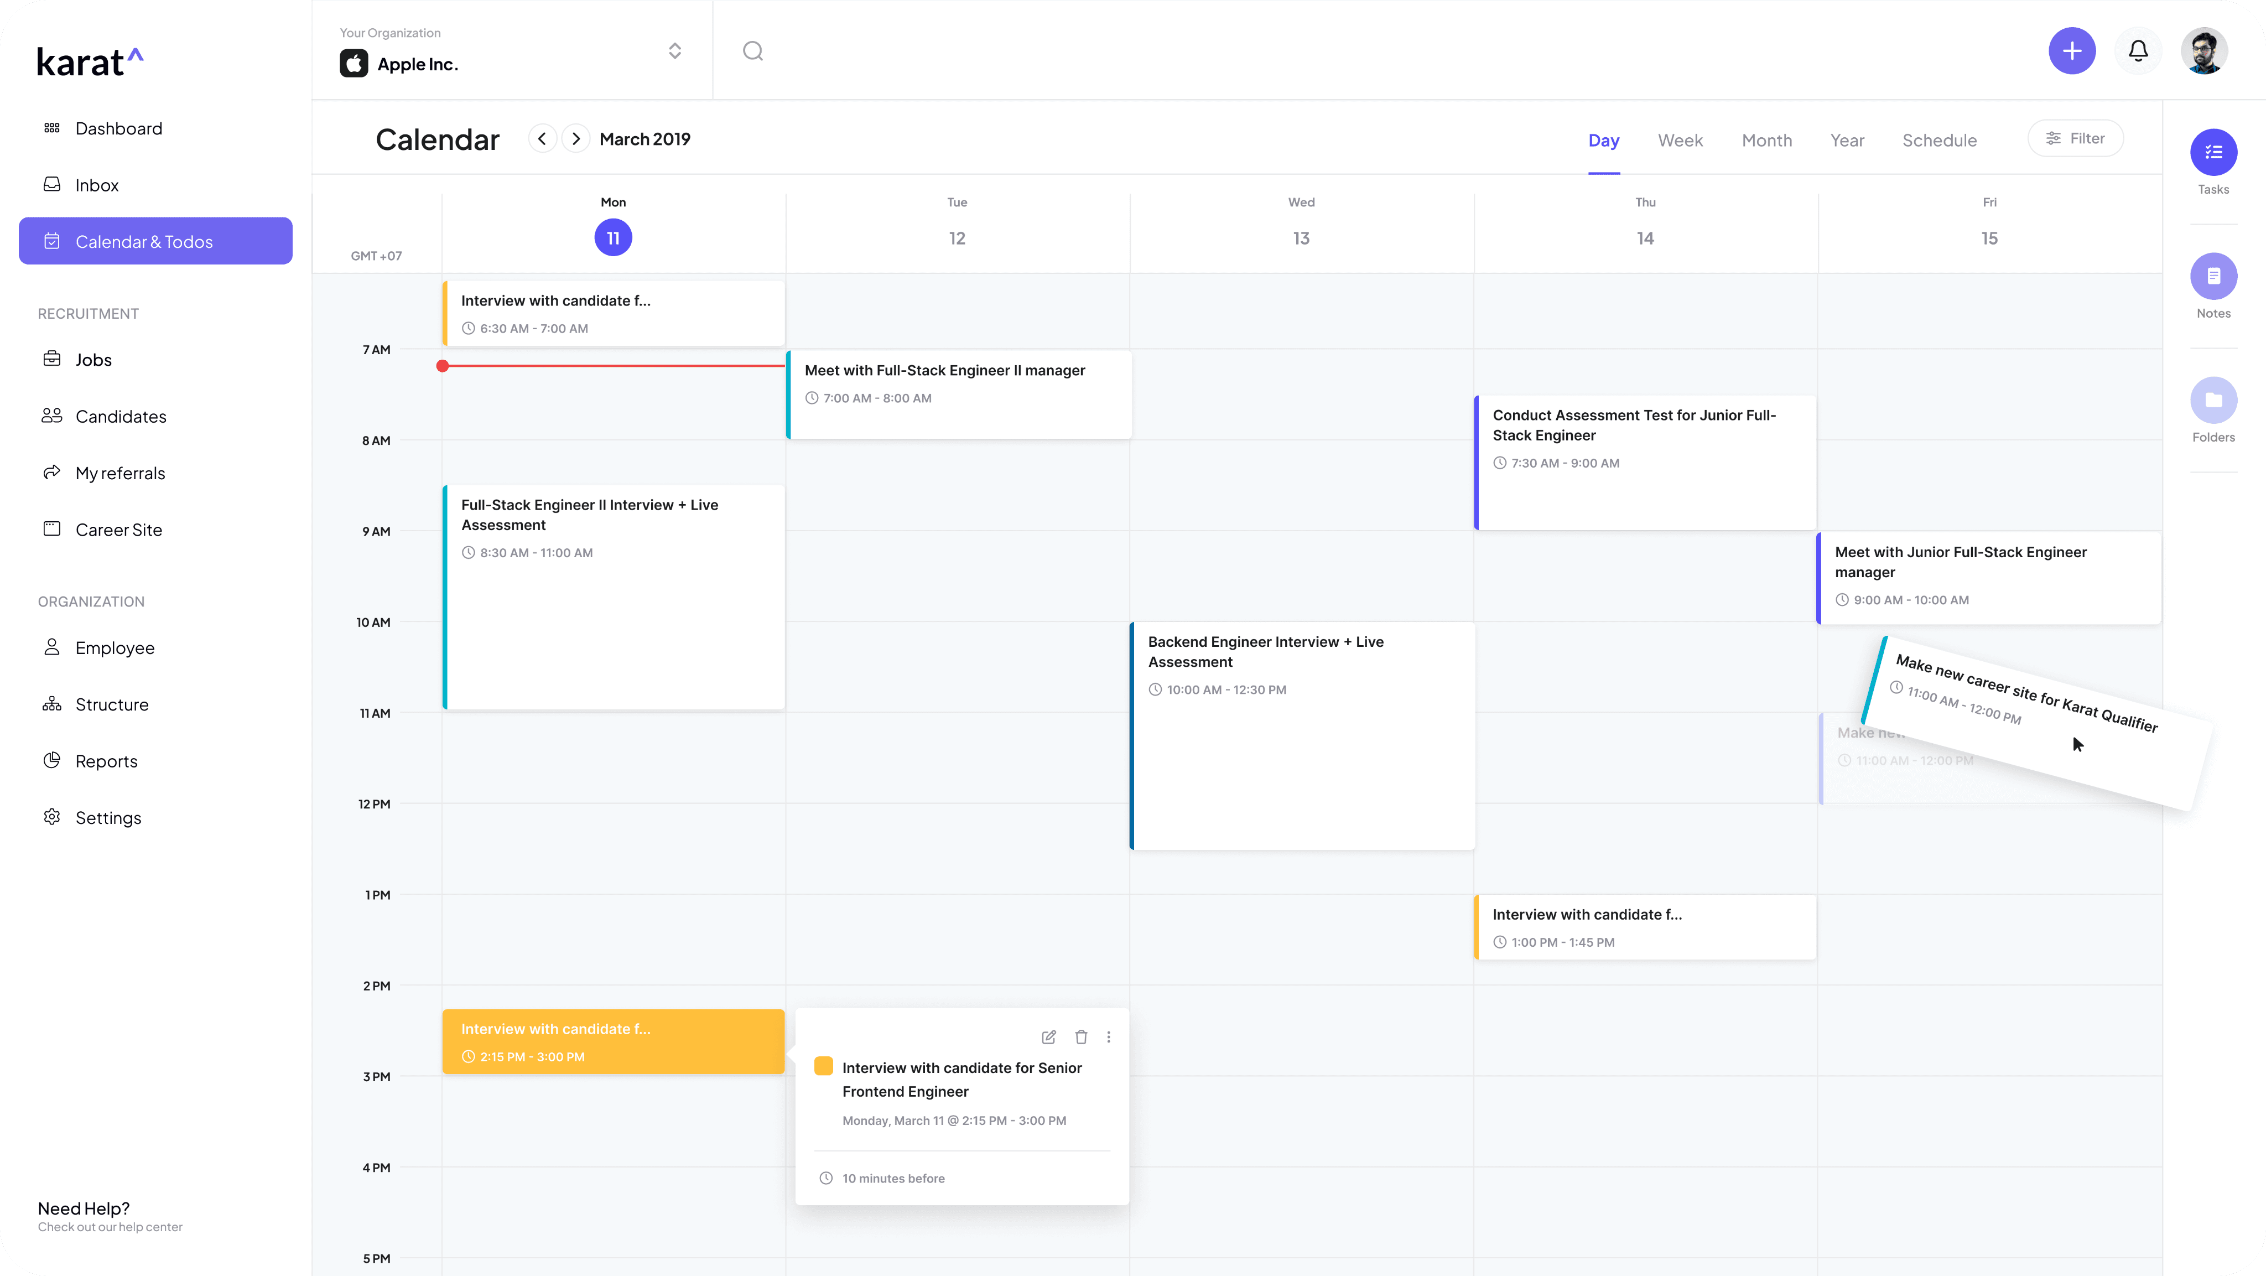
Task: Open the Folders panel icon
Action: point(2213,401)
